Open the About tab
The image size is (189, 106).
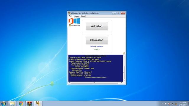coord(83,16)
